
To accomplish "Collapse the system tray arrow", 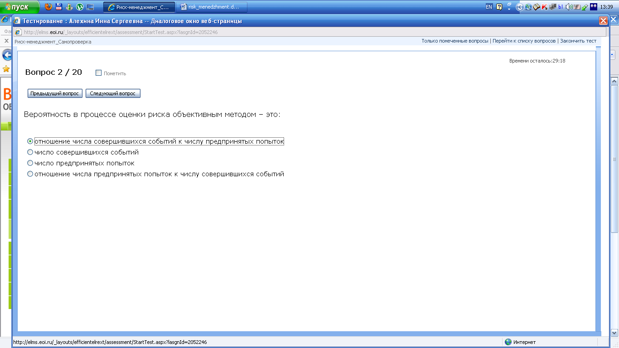I will tap(520, 7).
